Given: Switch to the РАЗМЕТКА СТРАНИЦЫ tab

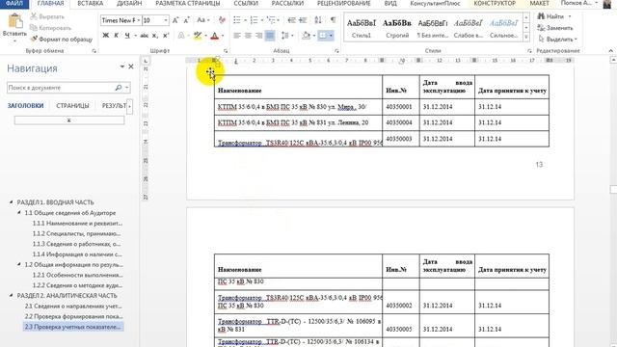Looking at the screenshot, I should pos(188,4).
